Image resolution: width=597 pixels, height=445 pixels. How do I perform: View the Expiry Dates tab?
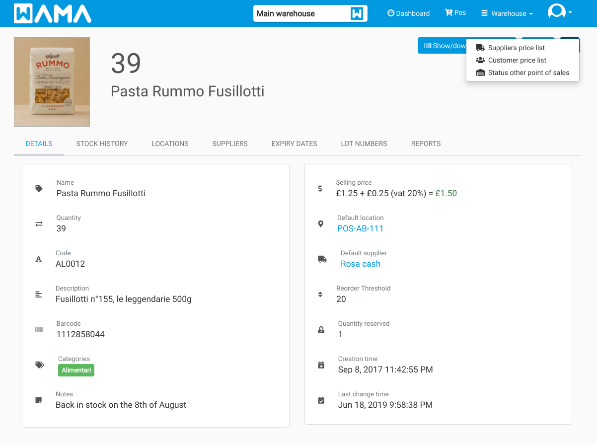click(x=295, y=144)
